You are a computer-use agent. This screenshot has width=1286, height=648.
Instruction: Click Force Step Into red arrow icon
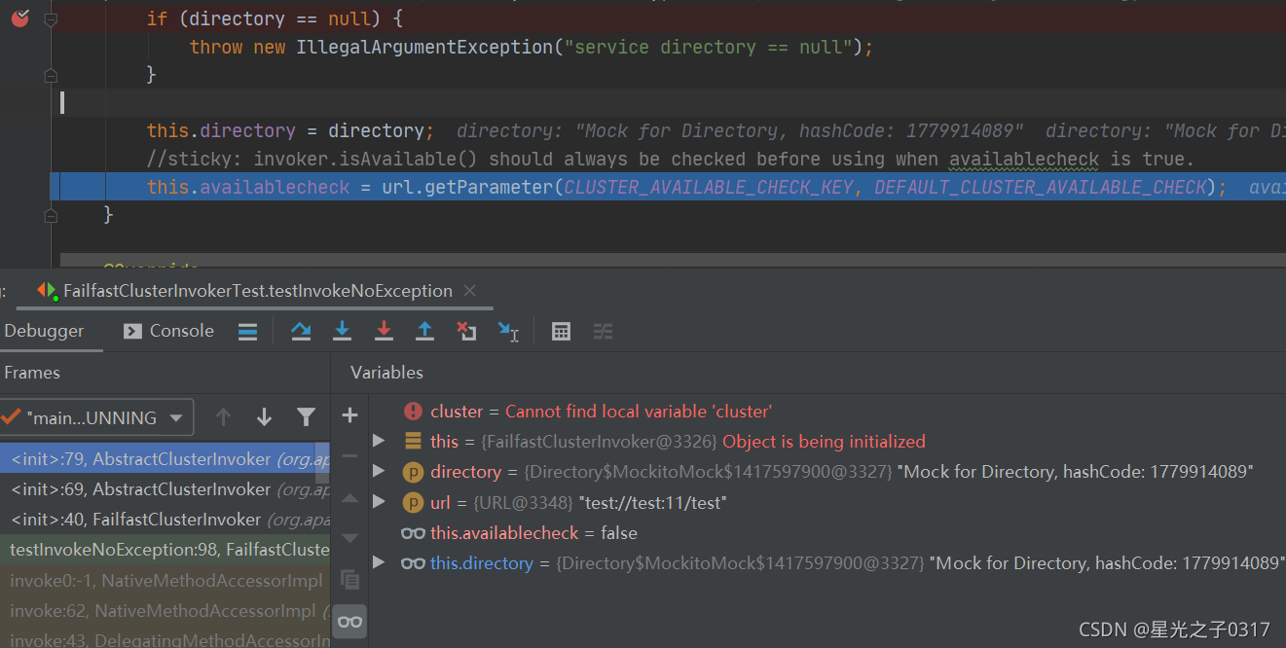pos(384,332)
